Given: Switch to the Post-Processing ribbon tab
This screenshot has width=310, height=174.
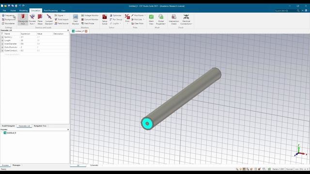Looking at the screenshot, I should click(x=50, y=11).
